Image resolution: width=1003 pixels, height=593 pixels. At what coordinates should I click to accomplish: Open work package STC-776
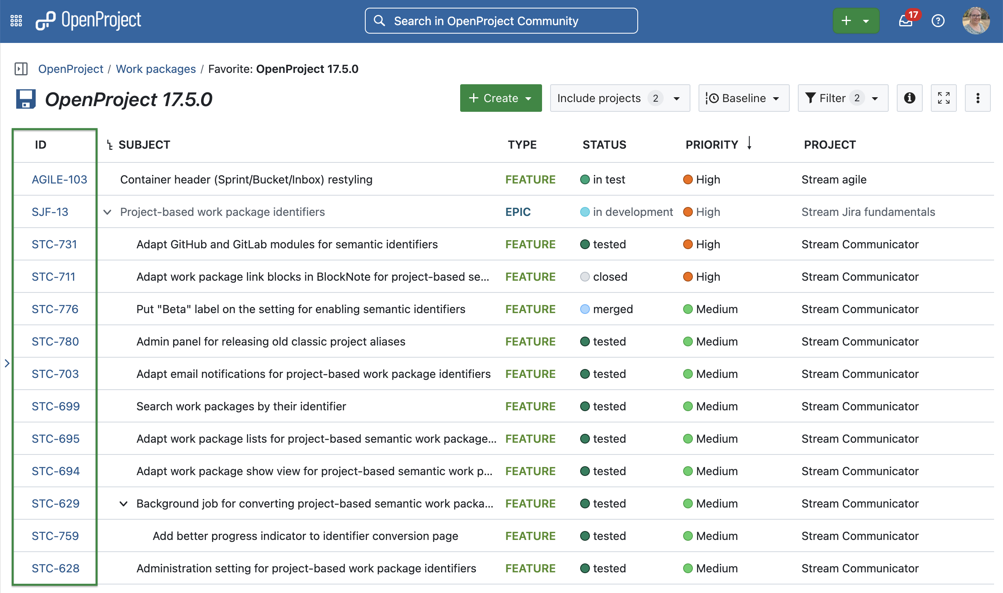tap(55, 309)
